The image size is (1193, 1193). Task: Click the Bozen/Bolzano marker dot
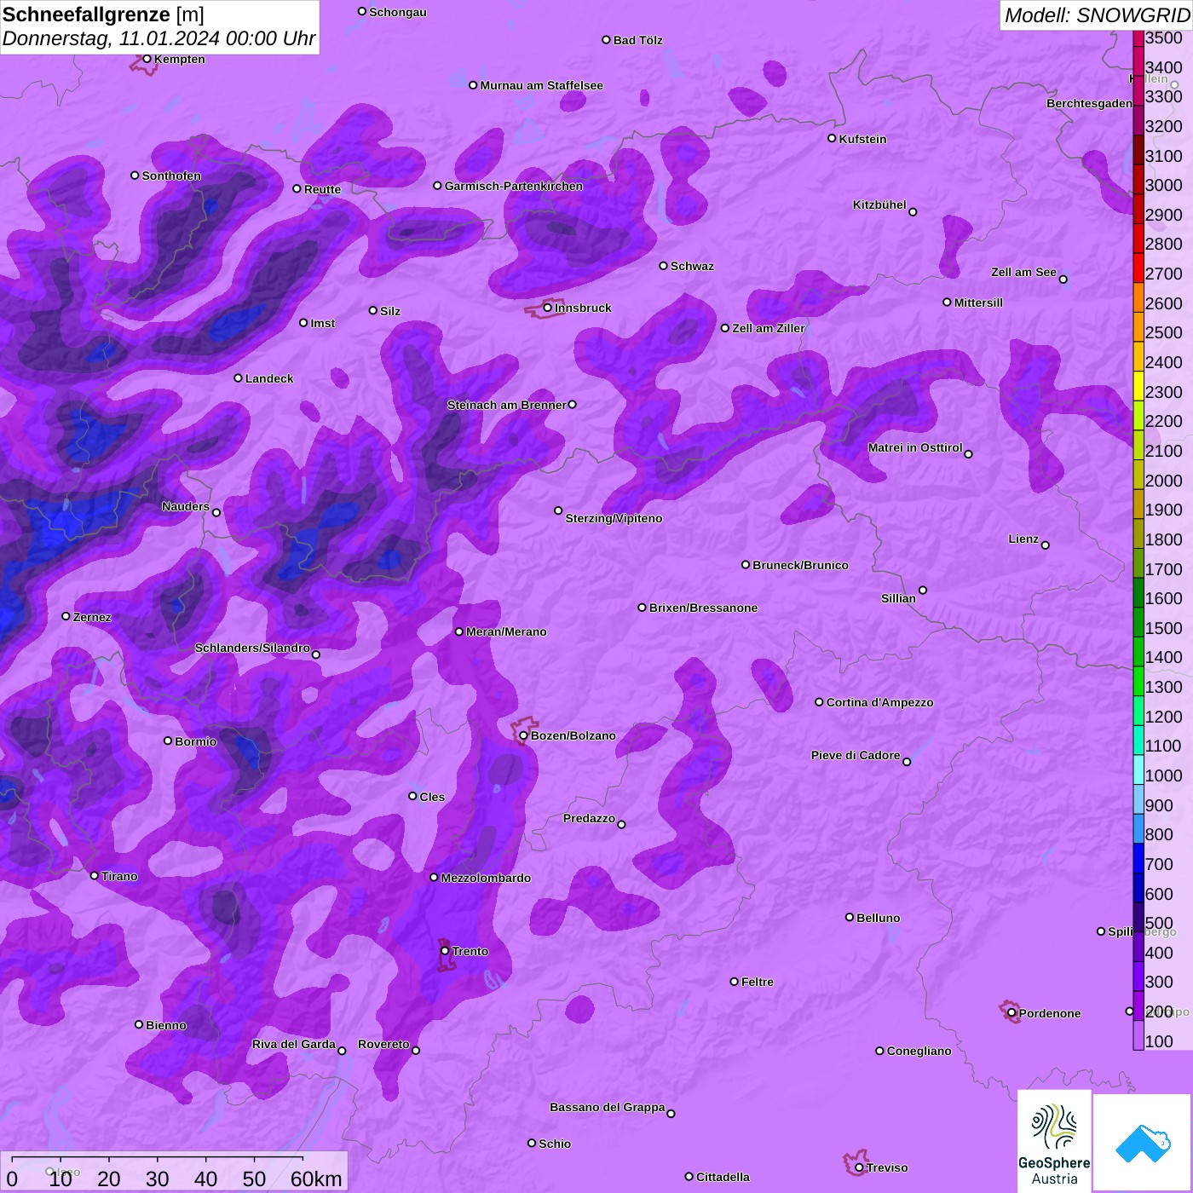click(523, 735)
